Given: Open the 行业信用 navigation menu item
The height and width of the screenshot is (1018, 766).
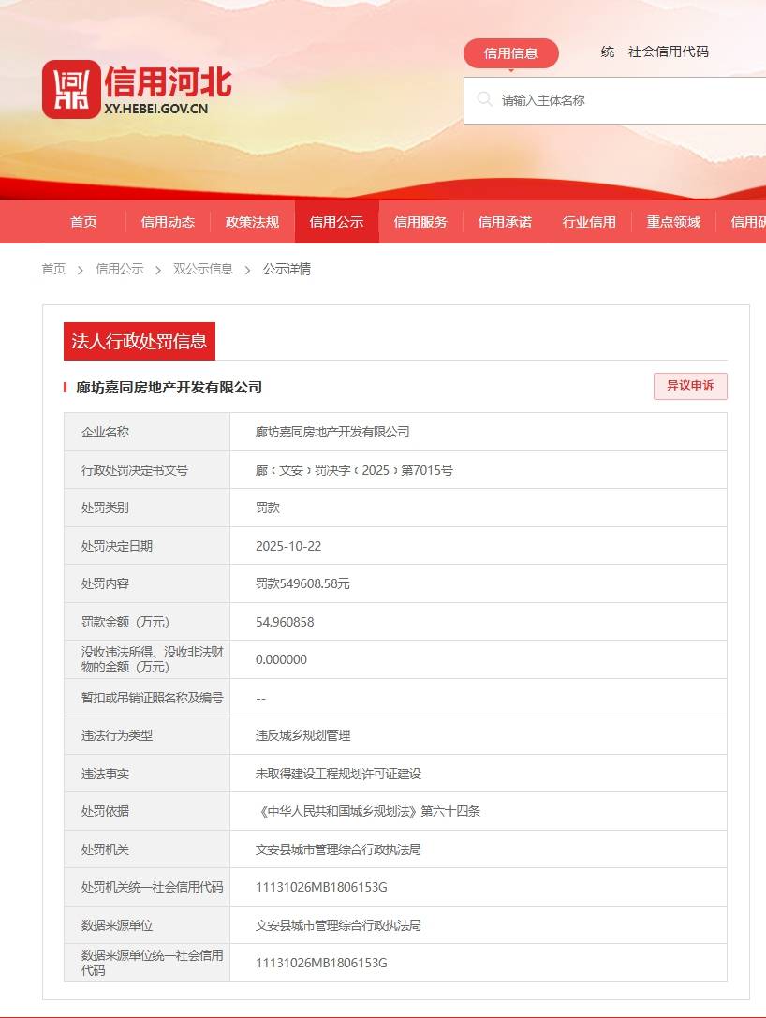Looking at the screenshot, I should tap(588, 222).
